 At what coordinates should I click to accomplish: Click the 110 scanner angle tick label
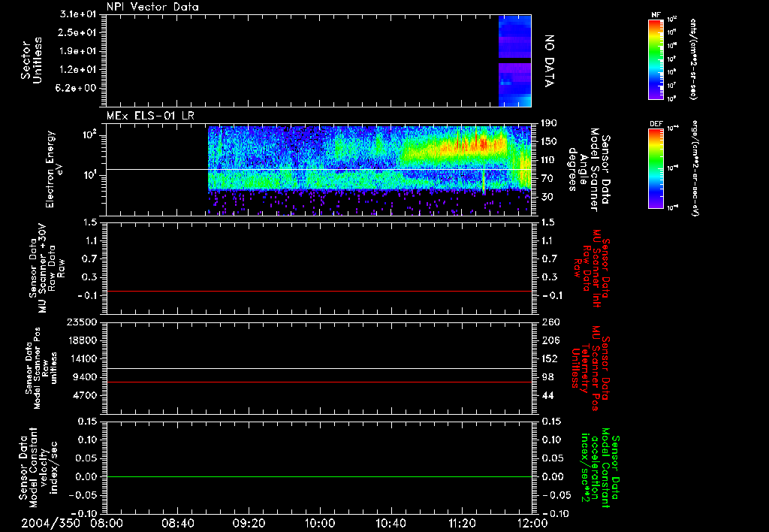tap(549, 160)
